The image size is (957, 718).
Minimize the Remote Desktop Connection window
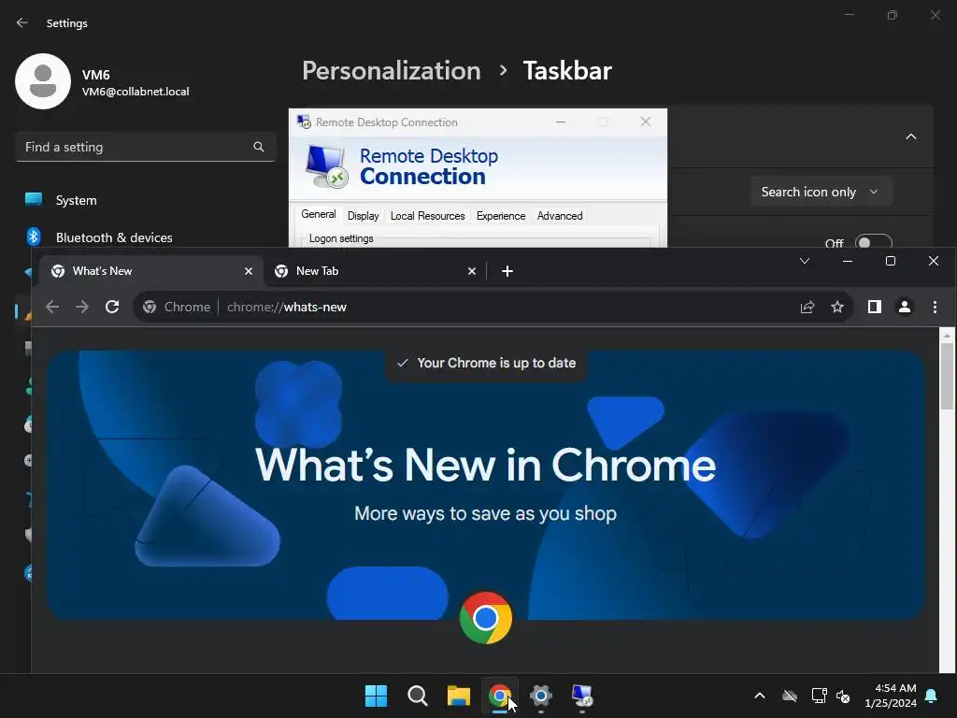tap(561, 122)
